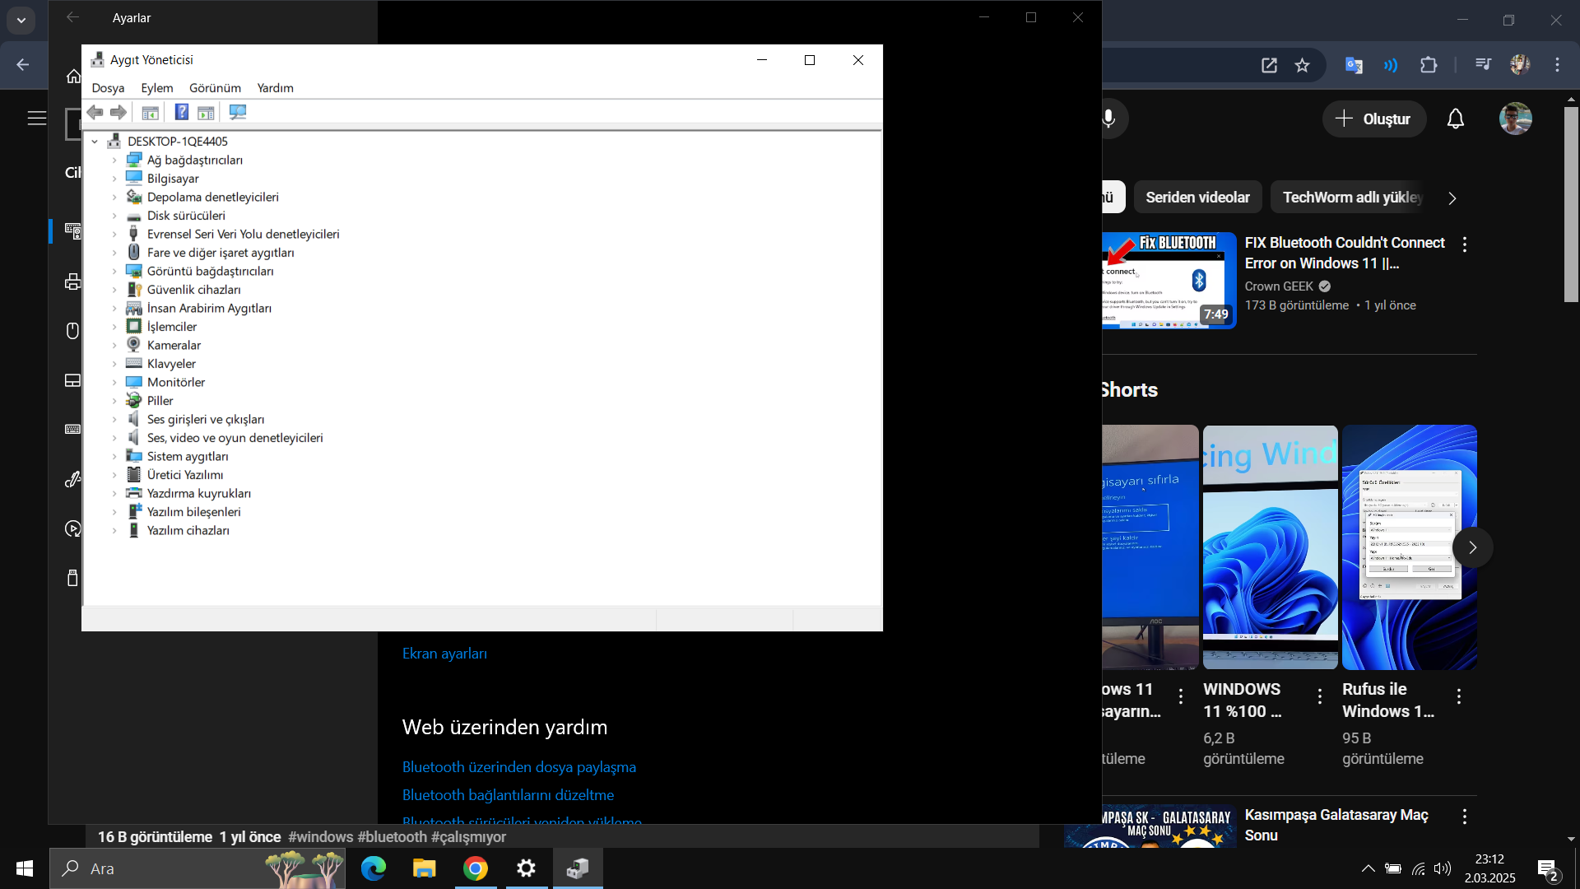Bookmark page with star icon

coord(1302,65)
